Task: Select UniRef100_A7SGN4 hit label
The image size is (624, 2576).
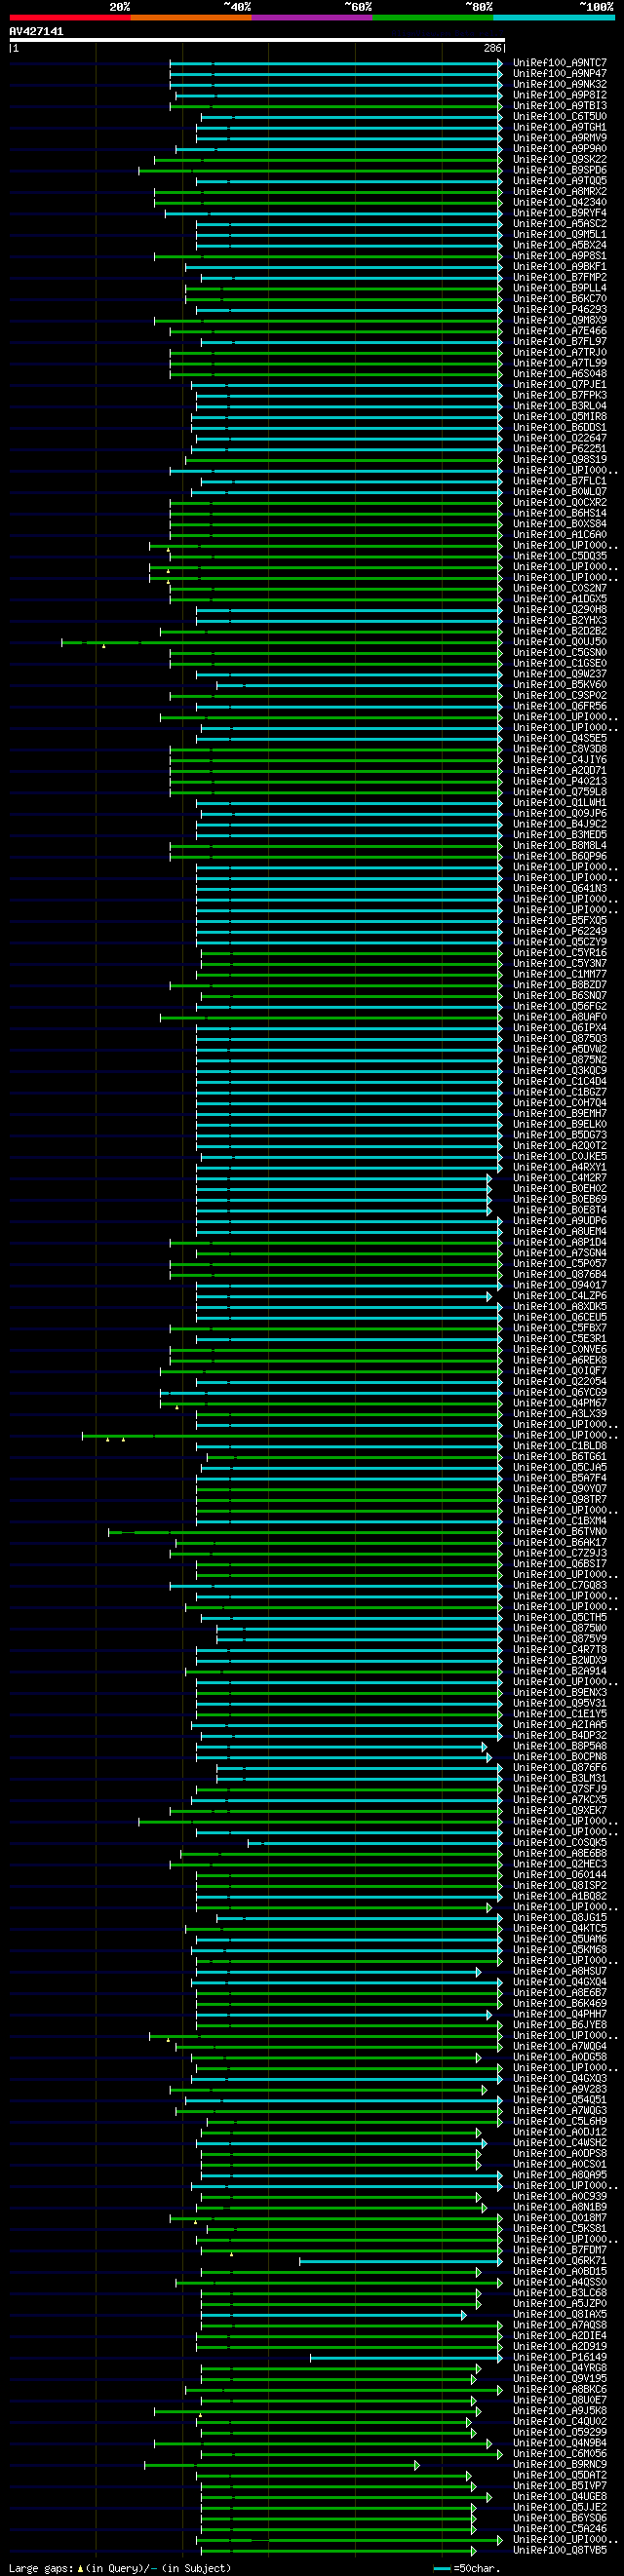Action: coord(560,1253)
